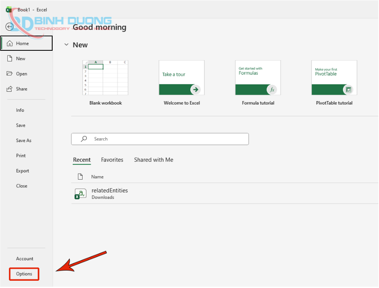The height and width of the screenshot is (288, 379).
Task: Click the Excel logo in title bar
Action: 9,9
